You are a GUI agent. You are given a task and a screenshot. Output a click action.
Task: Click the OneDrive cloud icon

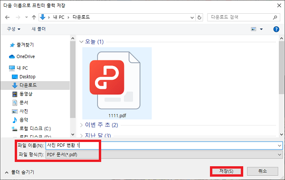12,57
